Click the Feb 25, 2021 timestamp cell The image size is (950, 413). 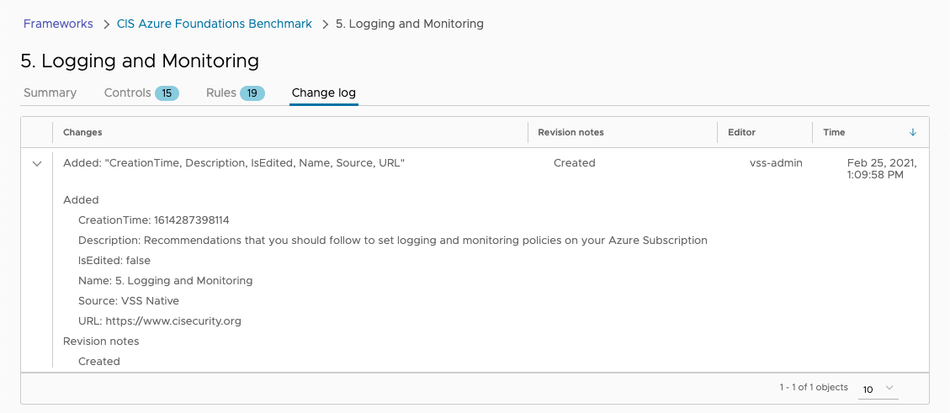point(882,169)
